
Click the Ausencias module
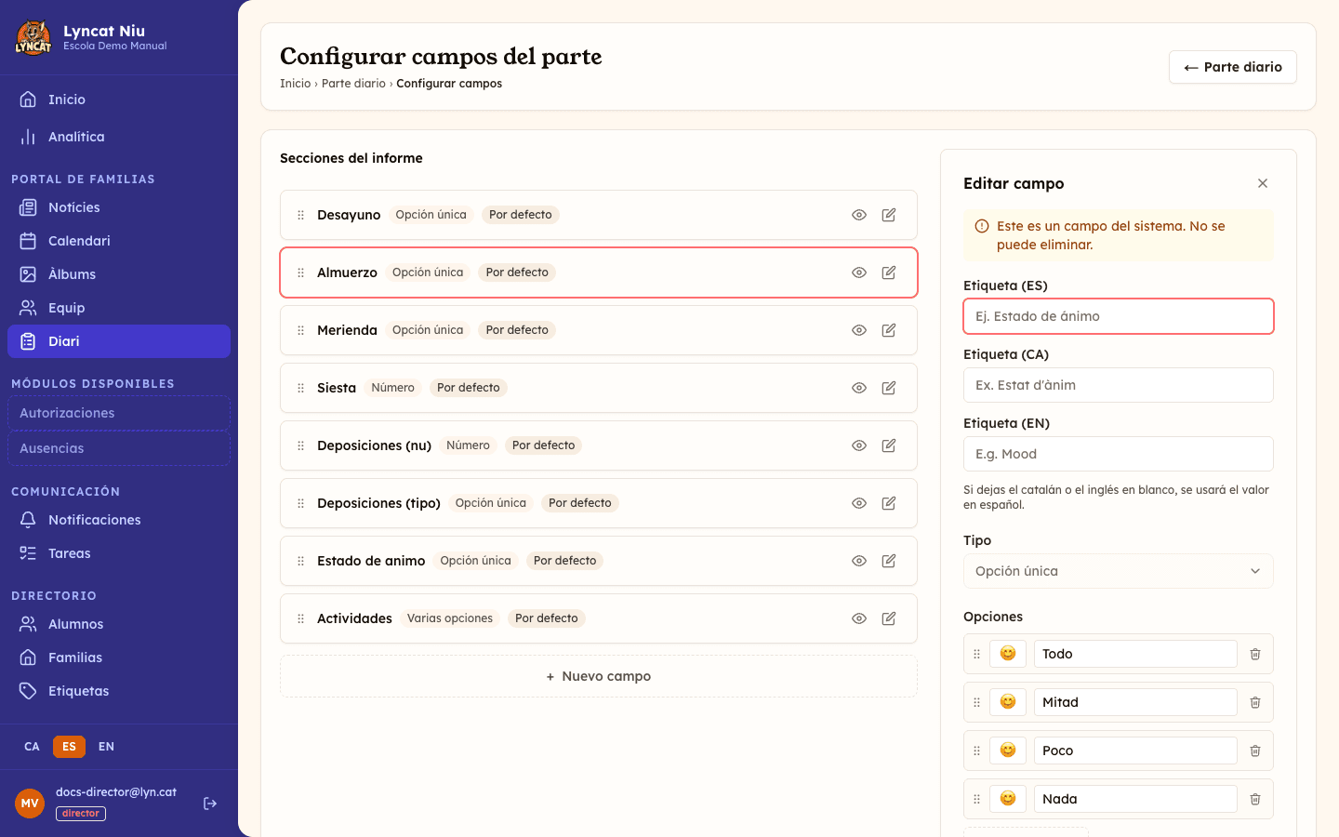point(119,448)
